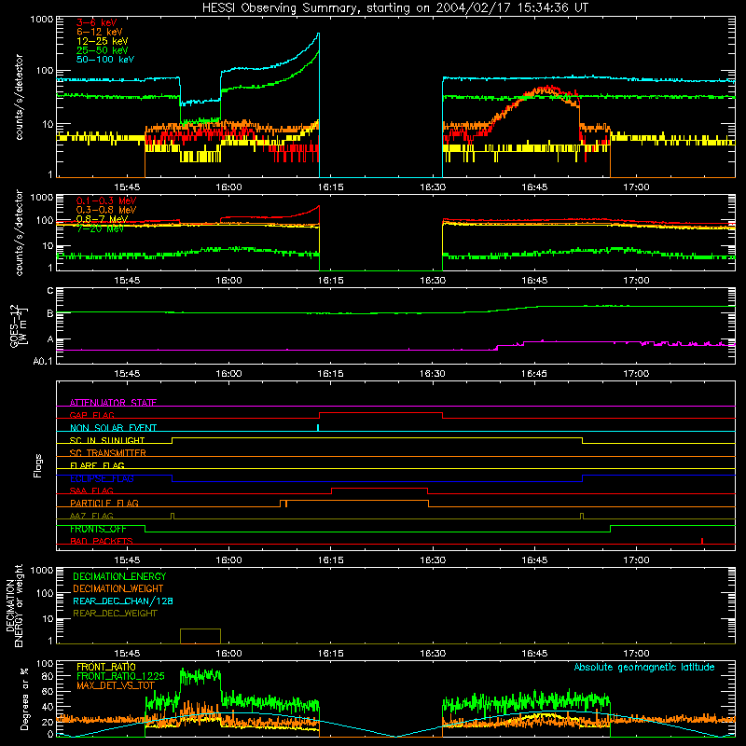
Task: Choose the DECIMATION_WEIGHT legend label
Action: pyautogui.click(x=118, y=588)
